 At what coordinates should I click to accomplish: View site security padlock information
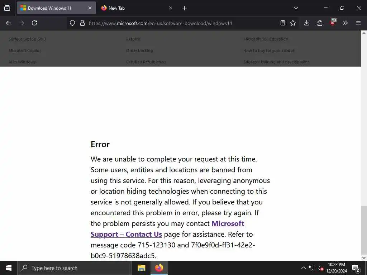82,23
